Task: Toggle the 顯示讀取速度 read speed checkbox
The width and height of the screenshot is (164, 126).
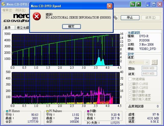Action: tap(130, 95)
